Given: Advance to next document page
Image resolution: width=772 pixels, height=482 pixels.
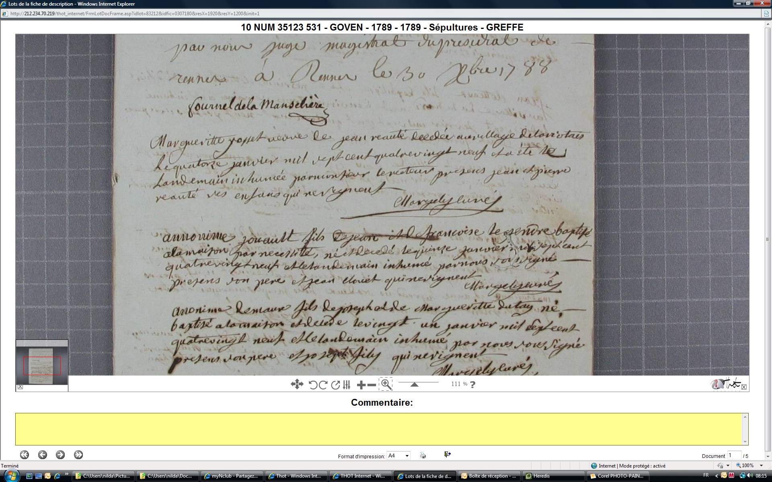Looking at the screenshot, I should coord(60,455).
